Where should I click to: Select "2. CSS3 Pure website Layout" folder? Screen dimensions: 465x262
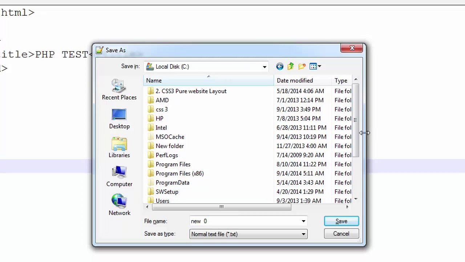pyautogui.click(x=191, y=91)
